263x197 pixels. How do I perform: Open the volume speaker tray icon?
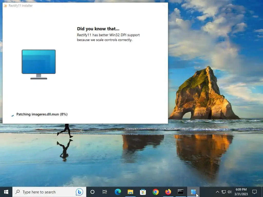(x=230, y=192)
